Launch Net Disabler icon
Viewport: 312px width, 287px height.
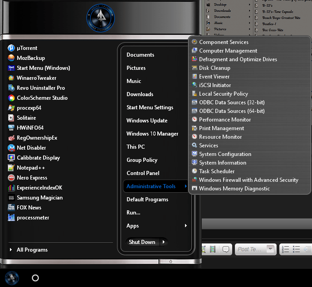click(x=11, y=148)
